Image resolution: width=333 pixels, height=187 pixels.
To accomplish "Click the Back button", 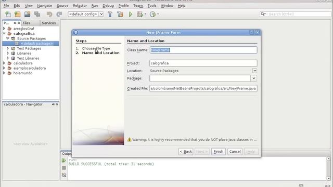I will 186,151.
